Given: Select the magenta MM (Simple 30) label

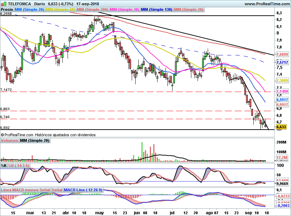Looking at the screenshot, I should (125, 9).
